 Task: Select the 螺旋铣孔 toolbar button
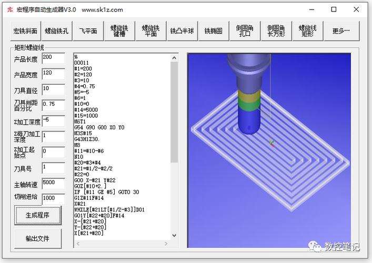click(57, 31)
